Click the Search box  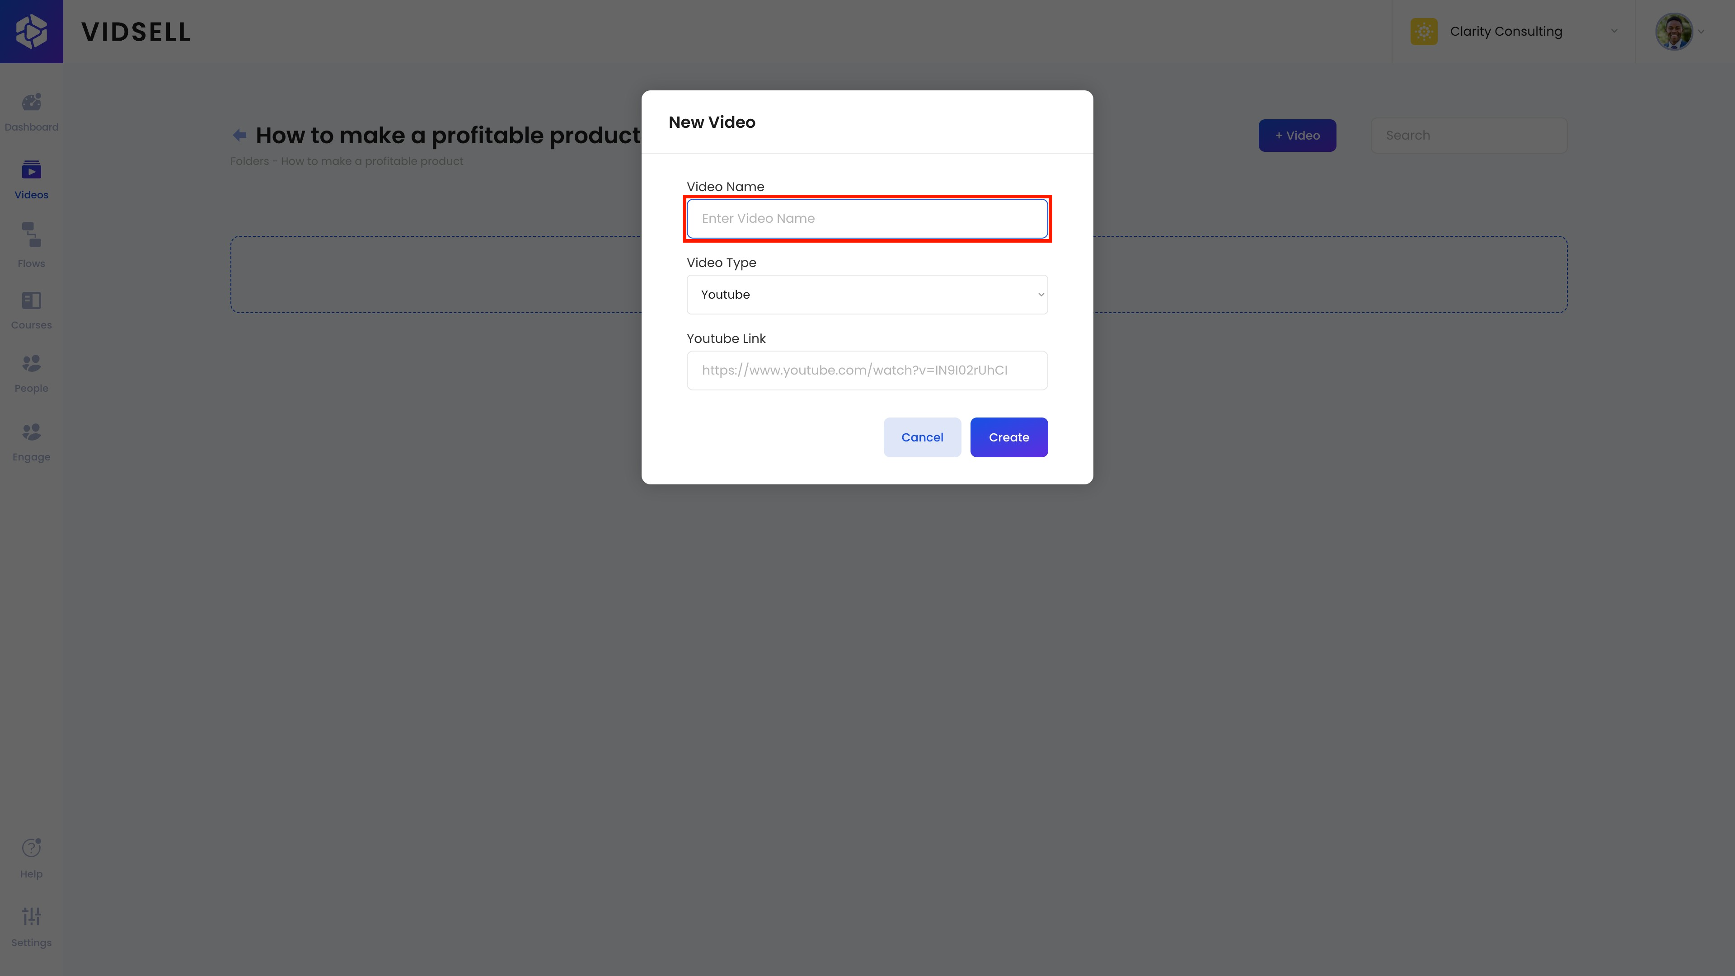tap(1469, 136)
